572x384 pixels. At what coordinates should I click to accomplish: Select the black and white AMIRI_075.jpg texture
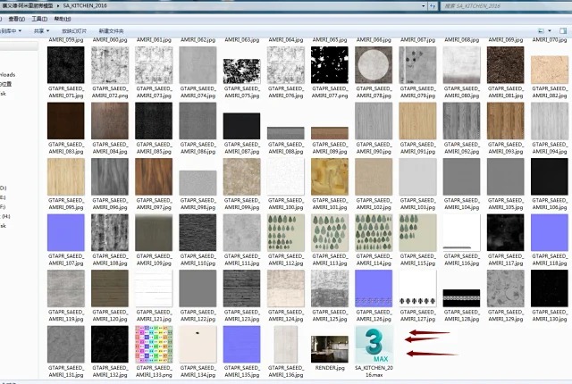[240, 64]
